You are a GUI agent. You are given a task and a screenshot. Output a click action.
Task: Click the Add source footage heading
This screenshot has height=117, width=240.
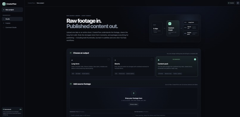pos(82,84)
